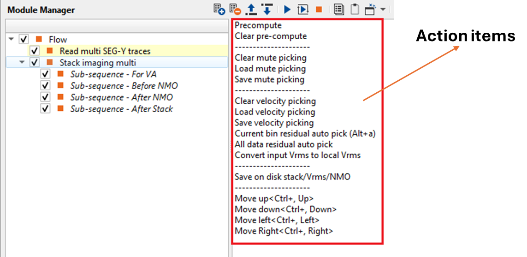Screen dimensions: 527x257
Task: Select Sub-sequence - After Stack item
Action: tap(121, 108)
